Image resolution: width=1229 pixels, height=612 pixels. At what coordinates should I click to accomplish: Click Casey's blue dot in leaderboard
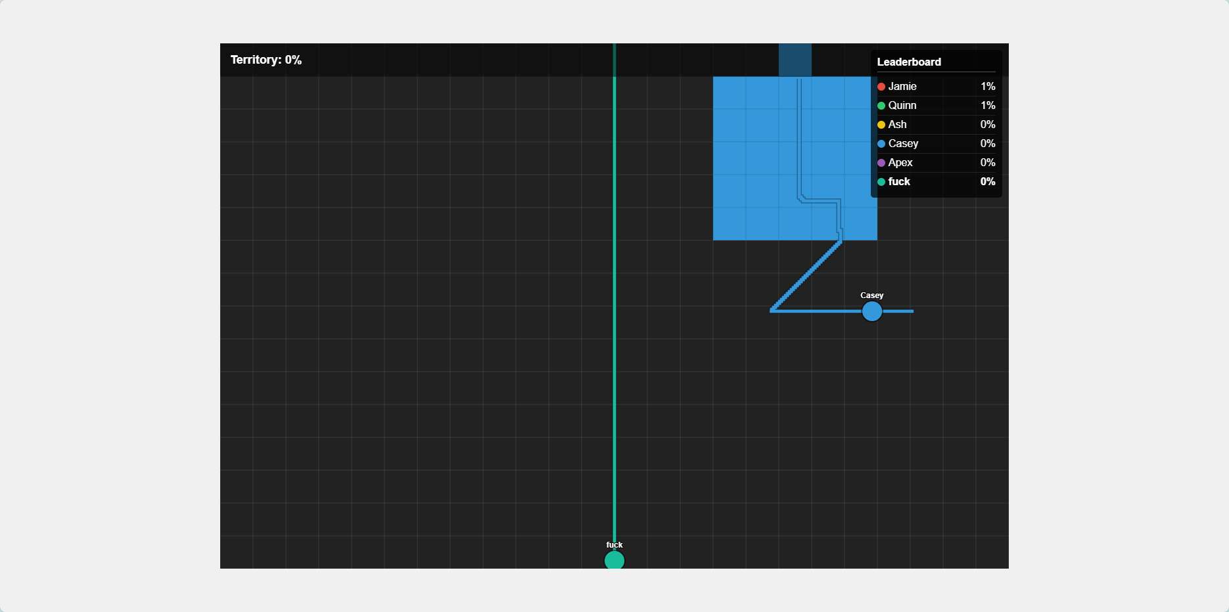[x=881, y=144]
